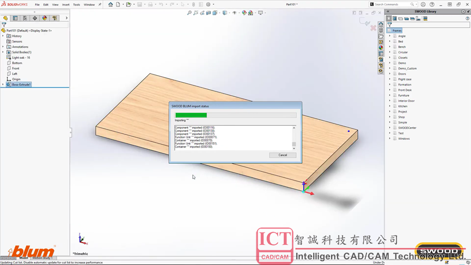The width and height of the screenshot is (471, 265).
Task: Click the SWOOD Library stacked layers icon
Action: click(x=425, y=19)
